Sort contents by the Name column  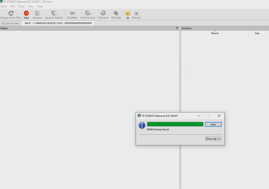pyautogui.click(x=215, y=33)
